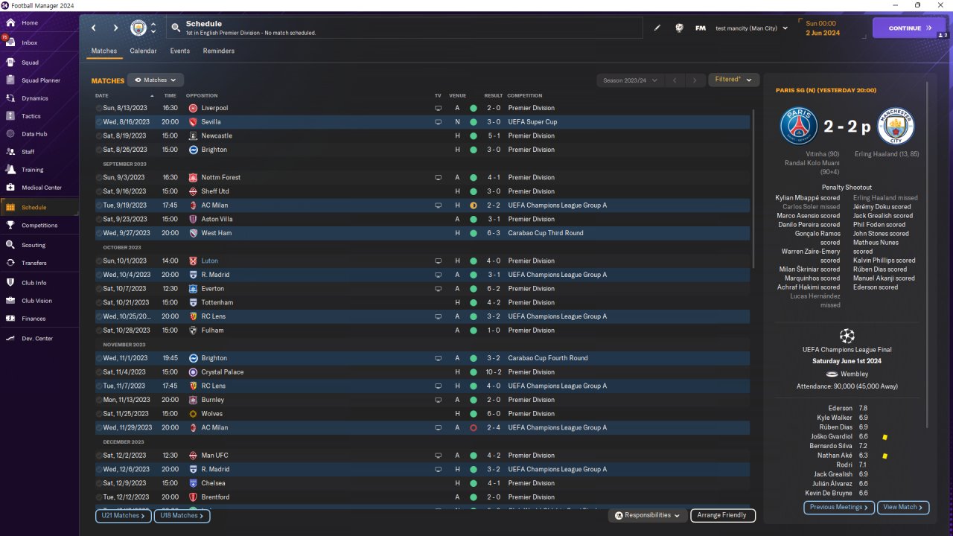Open the Season 2023/24 dropdown
Viewport: 953px width, 536px height.
[x=629, y=80]
